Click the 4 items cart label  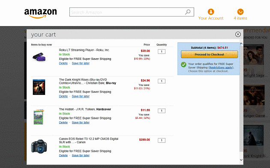[x=240, y=18]
